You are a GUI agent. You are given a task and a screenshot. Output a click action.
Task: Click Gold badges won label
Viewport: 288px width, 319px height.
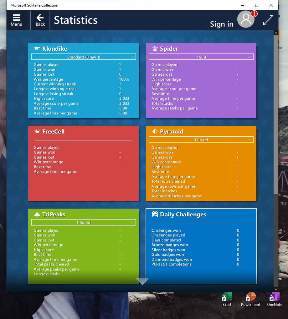(x=167, y=255)
